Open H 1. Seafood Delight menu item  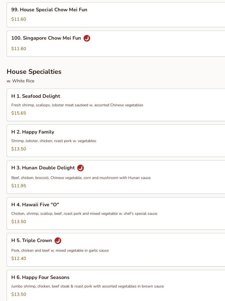tap(36, 96)
